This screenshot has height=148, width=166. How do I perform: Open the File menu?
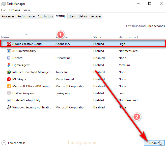pos(4,10)
